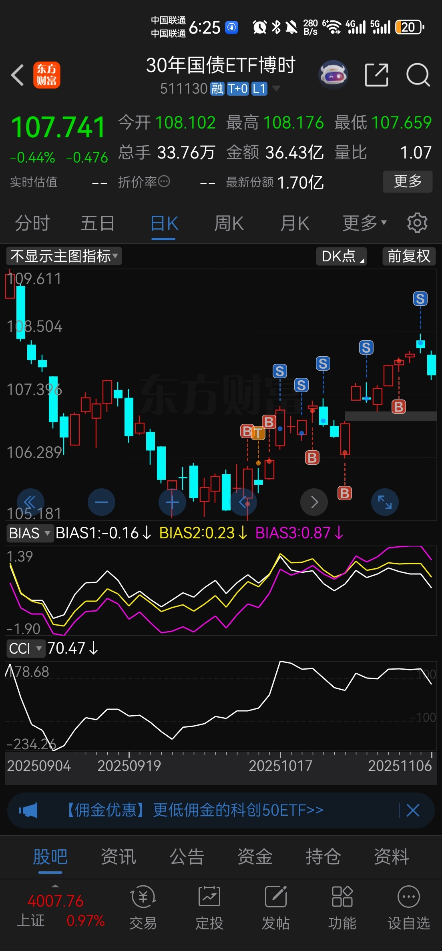Jump chart to earliest with double-left arrow
The height and width of the screenshot is (951, 442).
[x=30, y=502]
